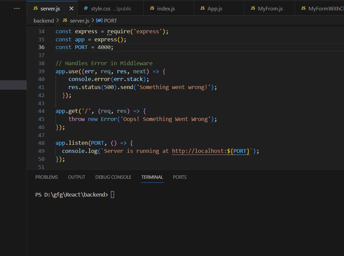
Task: Open the PORTS panel tab
Action: pyautogui.click(x=180, y=177)
